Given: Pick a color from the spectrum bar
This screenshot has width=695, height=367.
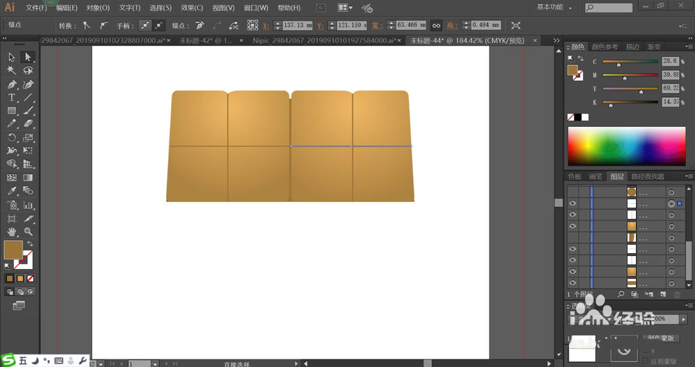Looking at the screenshot, I should (x=626, y=146).
